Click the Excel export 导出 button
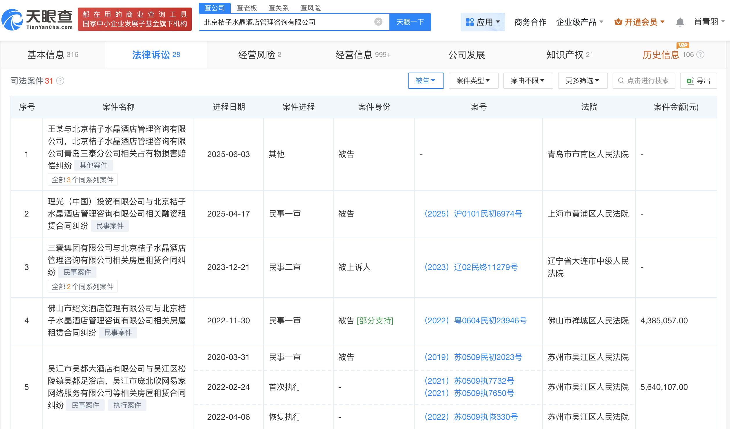This screenshot has height=429, width=730. point(698,81)
